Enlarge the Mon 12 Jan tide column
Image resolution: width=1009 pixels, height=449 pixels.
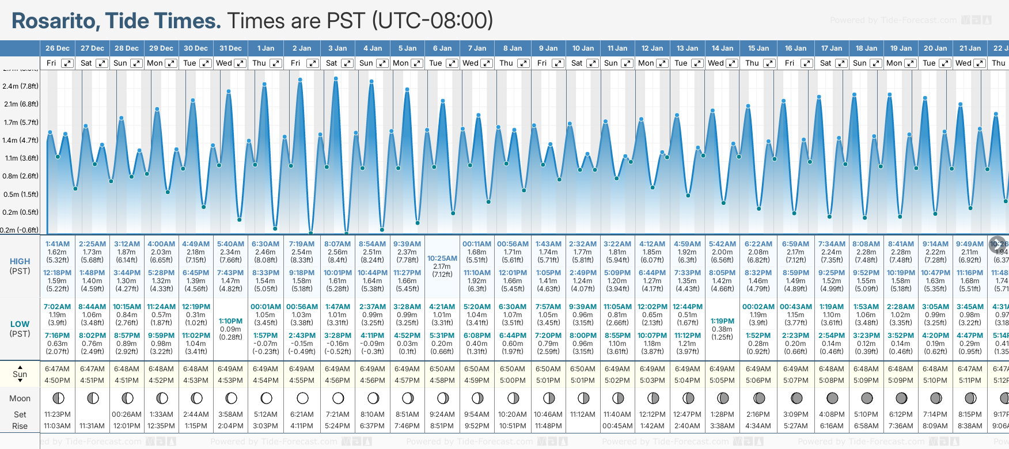(x=662, y=63)
